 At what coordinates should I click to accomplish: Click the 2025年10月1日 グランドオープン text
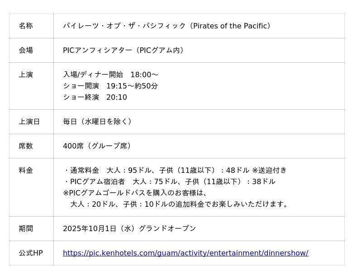point(129,229)
